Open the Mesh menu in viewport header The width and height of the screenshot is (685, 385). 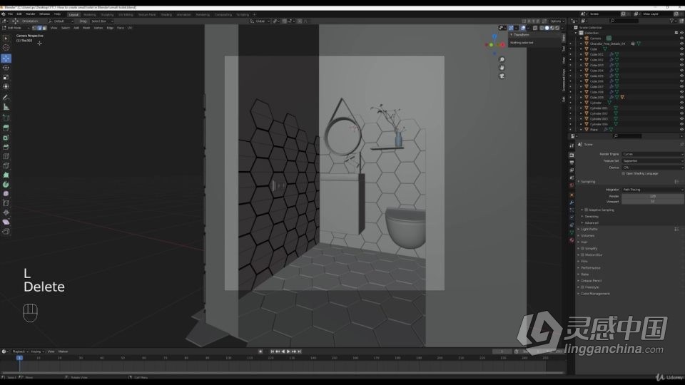86,28
